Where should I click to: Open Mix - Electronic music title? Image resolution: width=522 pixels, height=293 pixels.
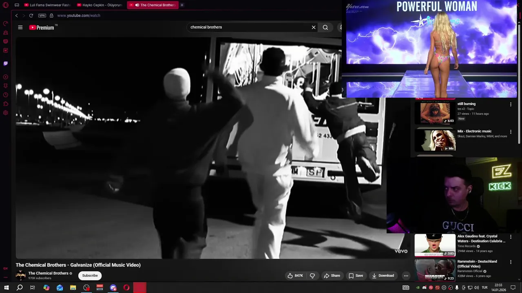[474, 131]
